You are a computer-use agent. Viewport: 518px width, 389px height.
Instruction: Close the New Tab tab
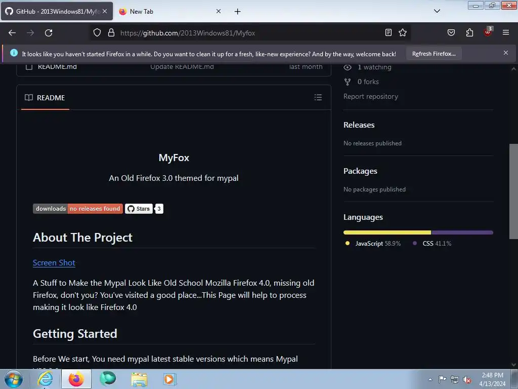click(x=219, y=11)
